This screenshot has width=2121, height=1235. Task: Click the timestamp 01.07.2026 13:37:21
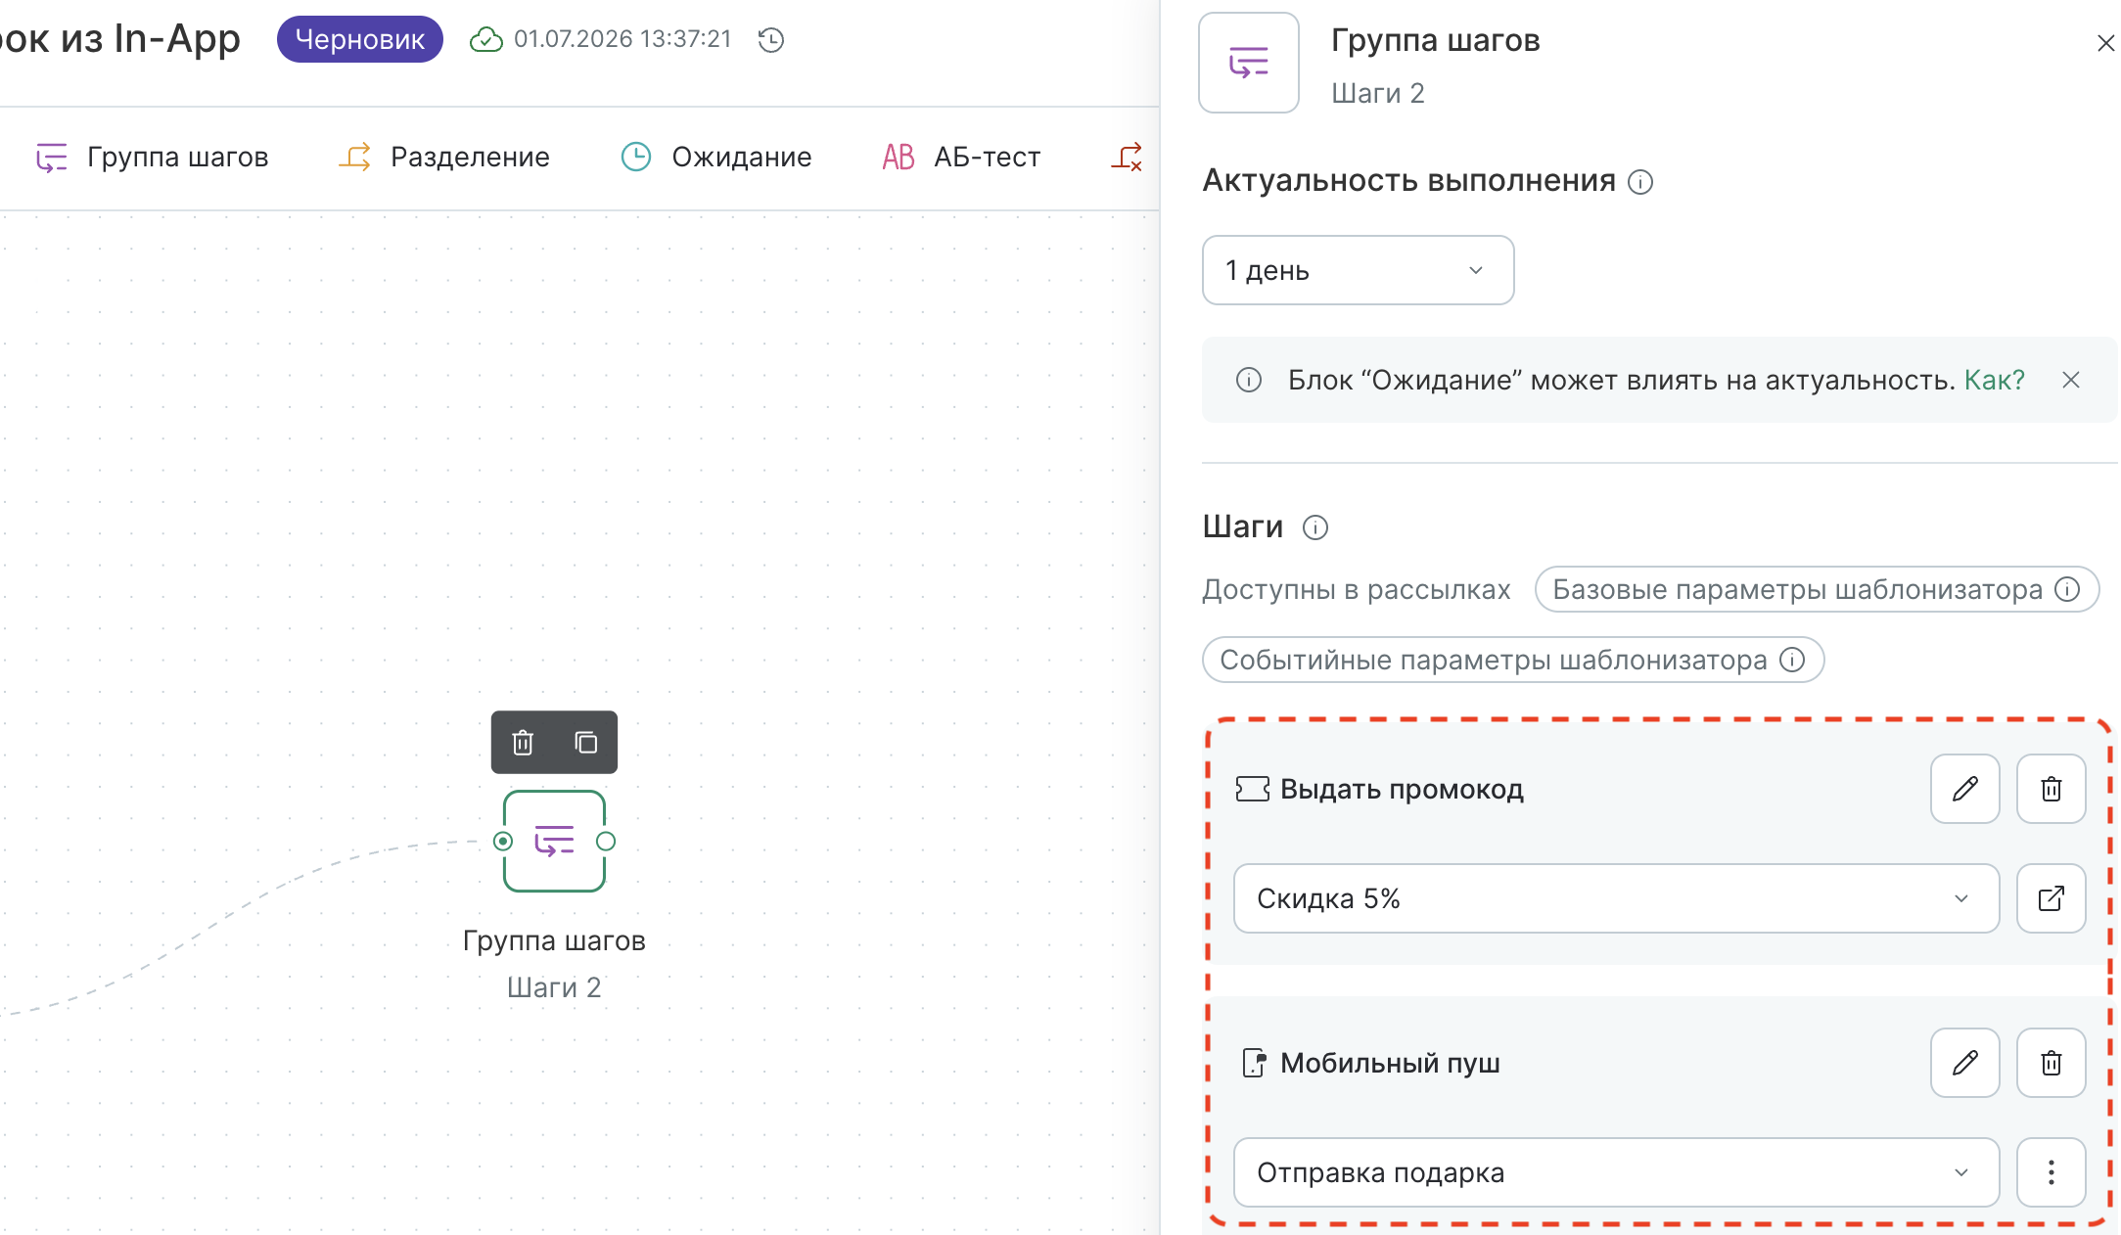(622, 39)
